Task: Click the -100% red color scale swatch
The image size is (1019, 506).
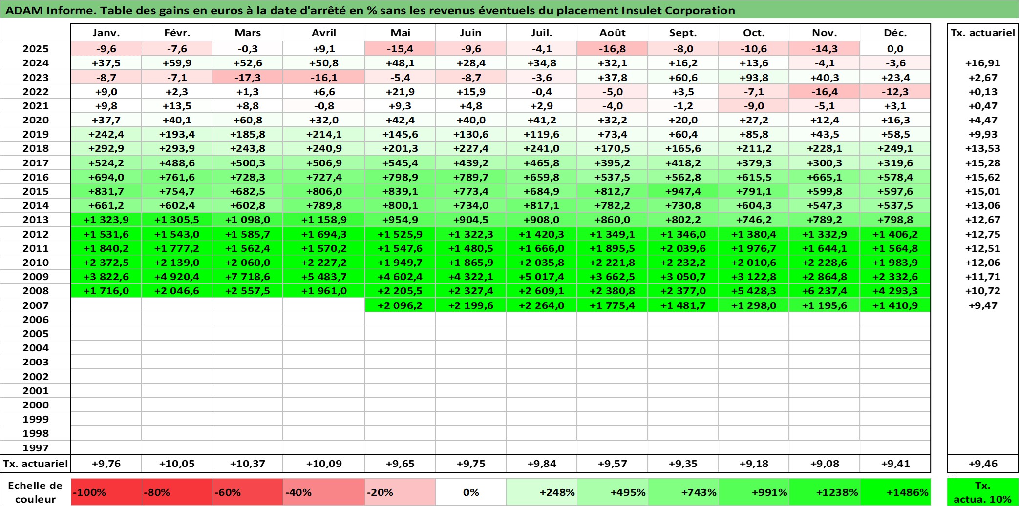Action: pyautogui.click(x=106, y=492)
